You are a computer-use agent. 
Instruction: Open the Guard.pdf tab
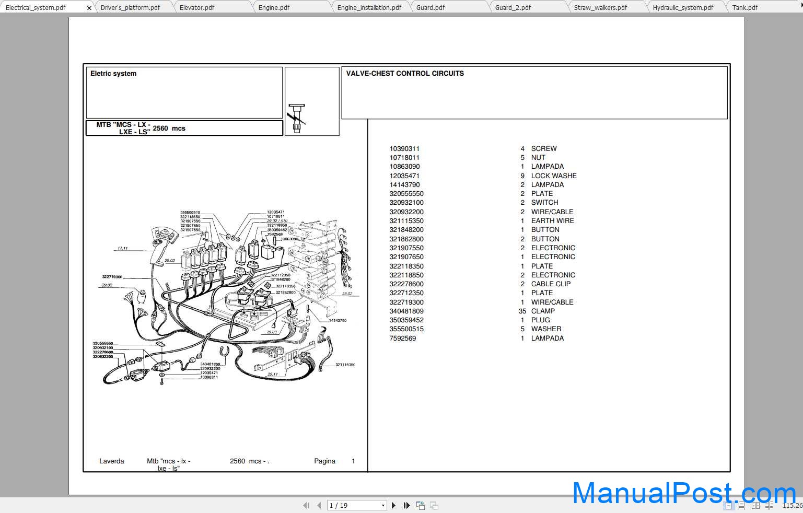[430, 8]
